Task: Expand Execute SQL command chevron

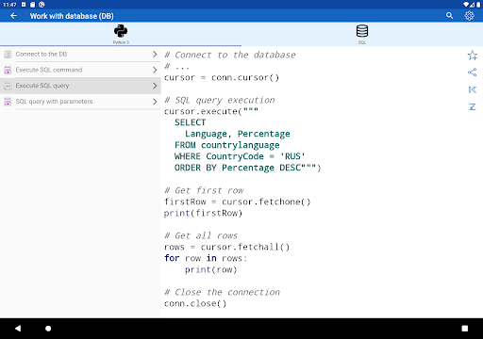Action: point(155,70)
